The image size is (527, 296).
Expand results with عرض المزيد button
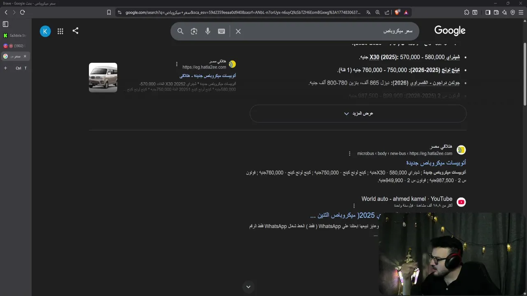358,113
